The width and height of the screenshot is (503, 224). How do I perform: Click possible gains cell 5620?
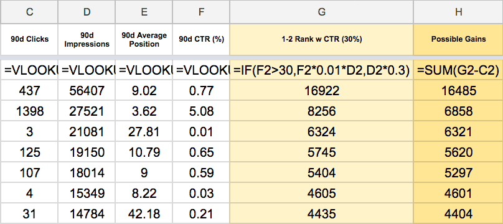(x=458, y=152)
